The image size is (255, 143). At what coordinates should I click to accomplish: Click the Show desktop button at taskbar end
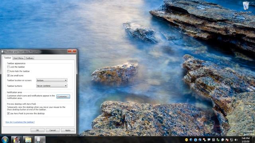(x=253, y=139)
